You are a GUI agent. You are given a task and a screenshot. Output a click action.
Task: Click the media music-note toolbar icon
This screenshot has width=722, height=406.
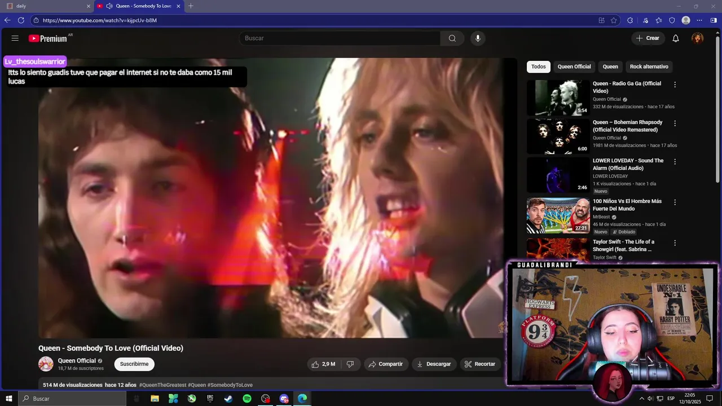[645, 20]
